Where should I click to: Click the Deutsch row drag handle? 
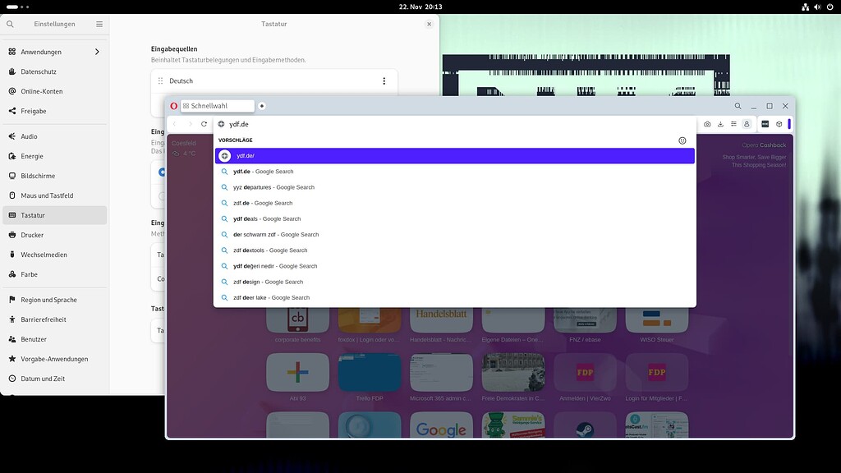tap(160, 81)
